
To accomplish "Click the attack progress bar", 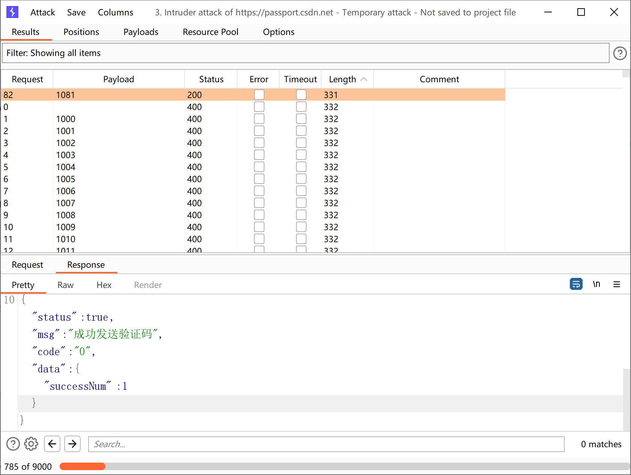I will click(345, 466).
